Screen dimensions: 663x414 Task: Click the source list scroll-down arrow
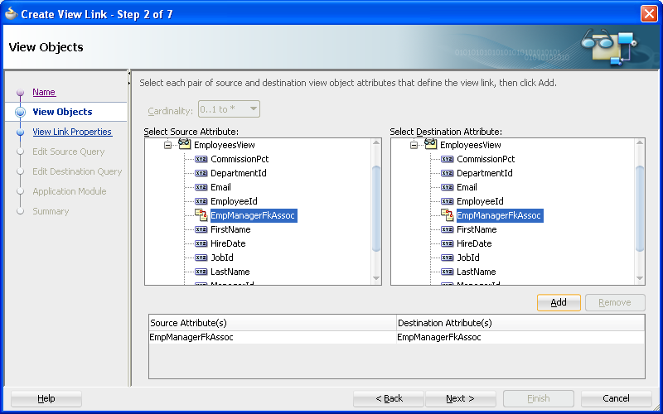coord(376,278)
